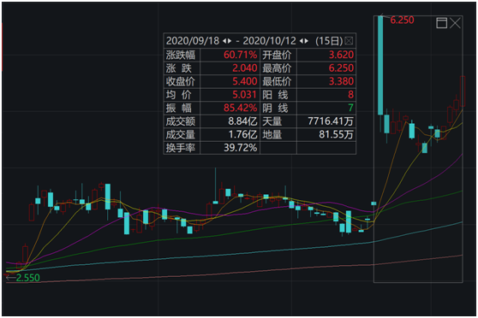Viewport: 478px width, 318px height.
Task: Click the 收盘价 row label
Action: pyautogui.click(x=181, y=81)
